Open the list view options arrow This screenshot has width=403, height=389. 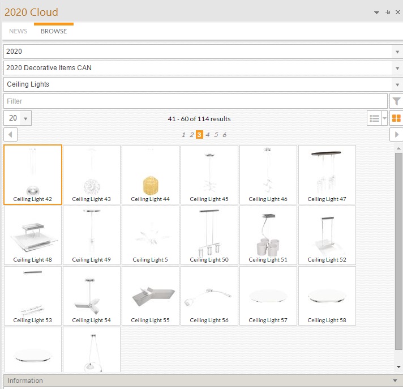[x=384, y=118]
